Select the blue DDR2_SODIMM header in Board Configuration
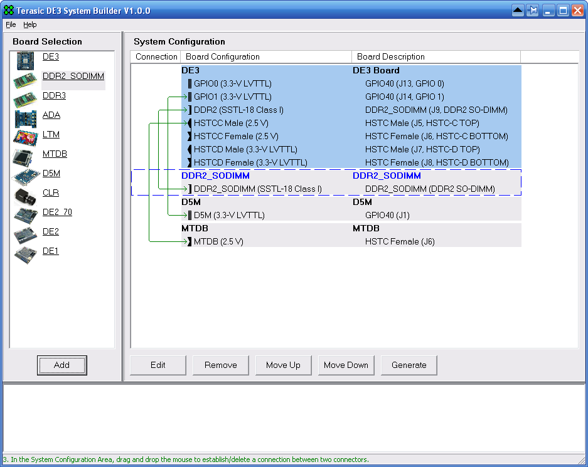 coord(216,176)
